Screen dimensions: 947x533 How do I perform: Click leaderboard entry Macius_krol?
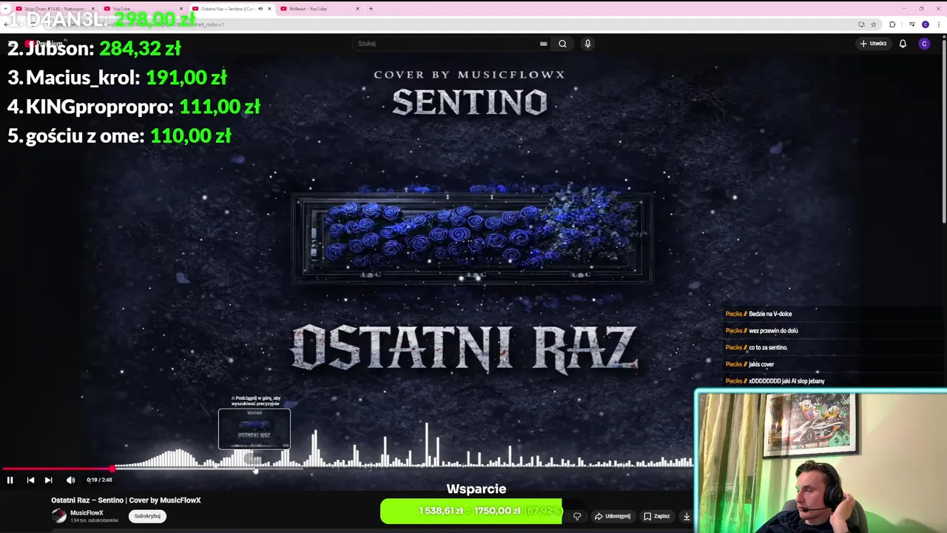pos(117,78)
